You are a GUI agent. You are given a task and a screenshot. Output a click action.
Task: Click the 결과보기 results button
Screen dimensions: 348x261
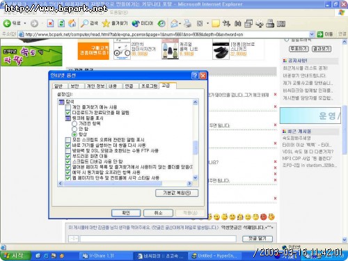click(x=322, y=49)
